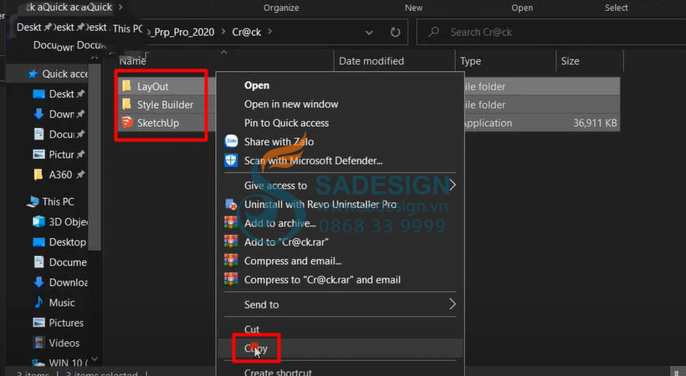Select Uninstall with Revo Uninstaller Pro
Viewport: 686px width, 376px height.
(320, 204)
